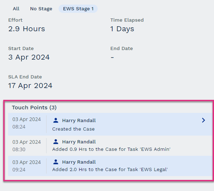214x191 pixels.
Task: Click Harry Randall name at 08:24 entry
Action: 79,120
